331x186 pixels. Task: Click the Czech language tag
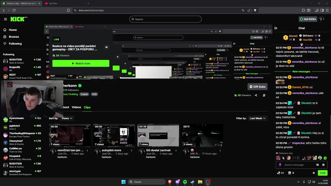point(84,94)
